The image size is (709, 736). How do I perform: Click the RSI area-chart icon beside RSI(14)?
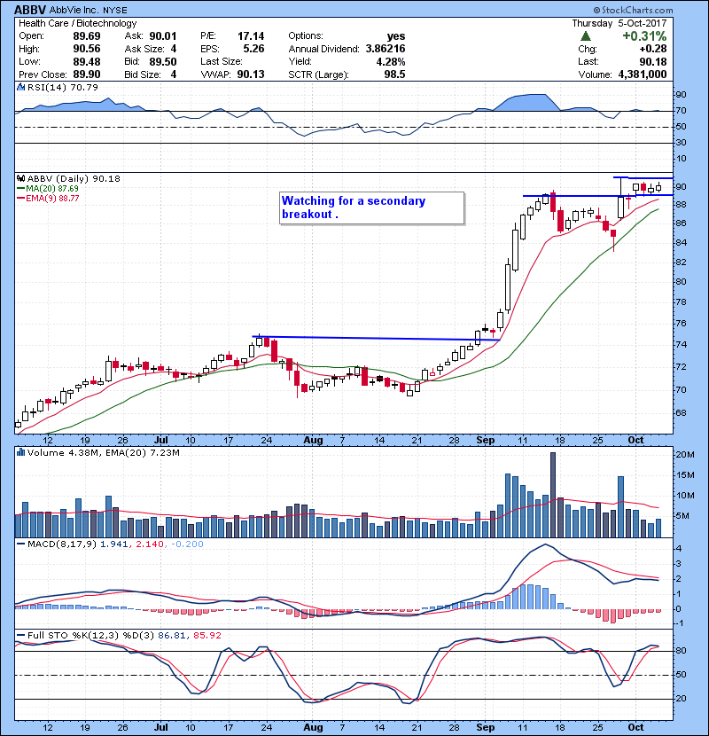click(x=20, y=87)
